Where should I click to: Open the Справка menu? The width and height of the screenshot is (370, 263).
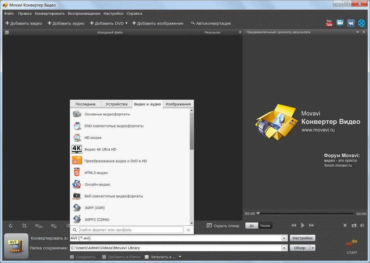134,13
